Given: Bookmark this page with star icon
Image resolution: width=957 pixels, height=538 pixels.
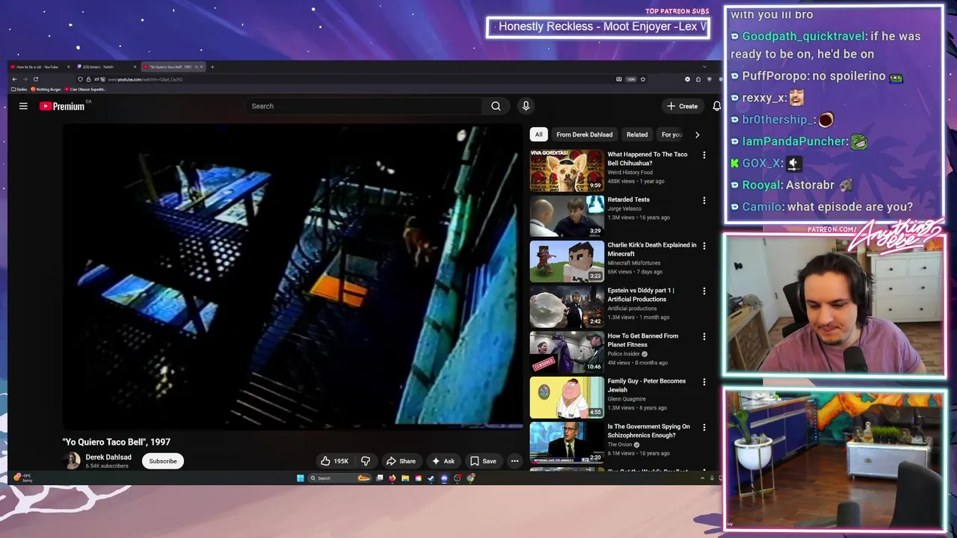Looking at the screenshot, I should [x=643, y=79].
